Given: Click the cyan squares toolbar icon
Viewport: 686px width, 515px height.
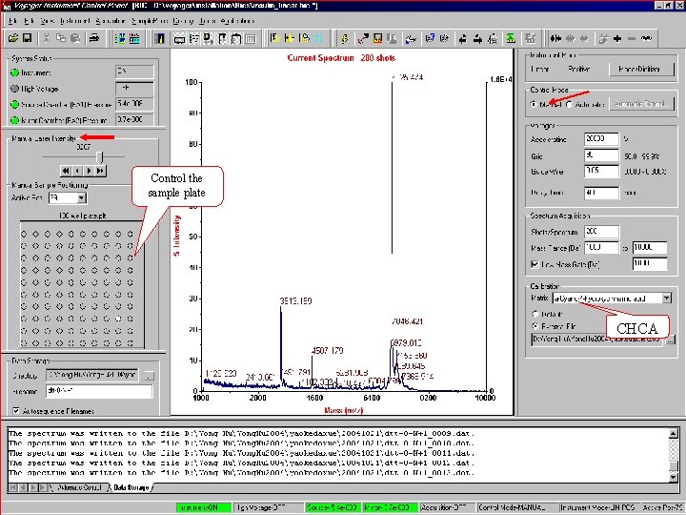Looking at the screenshot, I should 319,38.
